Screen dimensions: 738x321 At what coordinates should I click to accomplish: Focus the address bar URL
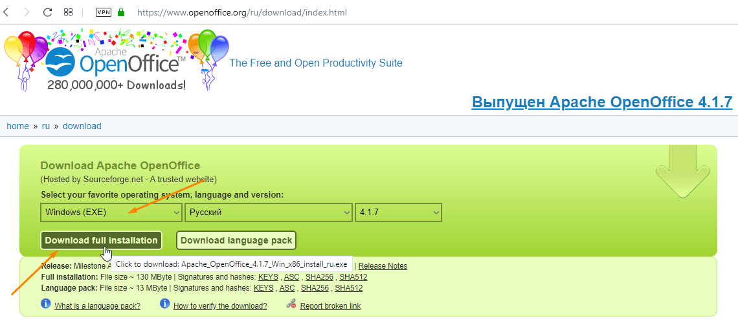[242, 13]
